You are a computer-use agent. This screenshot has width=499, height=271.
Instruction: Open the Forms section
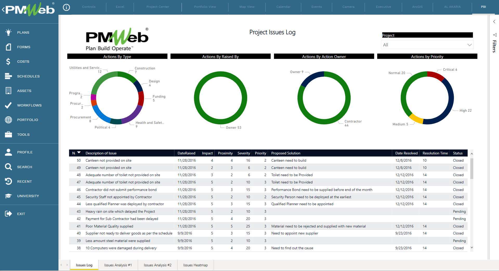[9, 47]
